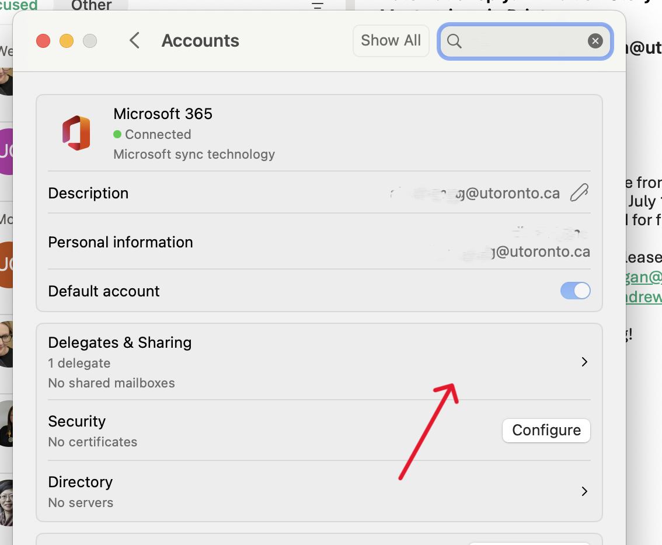Go back using the left chevron arrow
The width and height of the screenshot is (662, 545).
pos(135,41)
